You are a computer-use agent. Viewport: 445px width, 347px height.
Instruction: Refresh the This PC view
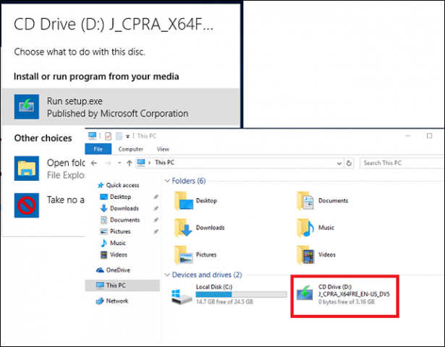(349, 163)
